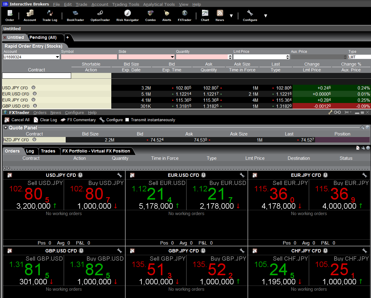Click the wrench icon on GBP.JPY CFD cell
The width and height of the screenshot is (371, 298).
pyautogui.click(x=242, y=251)
